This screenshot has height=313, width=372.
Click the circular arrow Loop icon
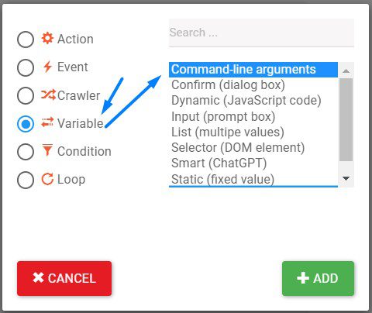47,179
